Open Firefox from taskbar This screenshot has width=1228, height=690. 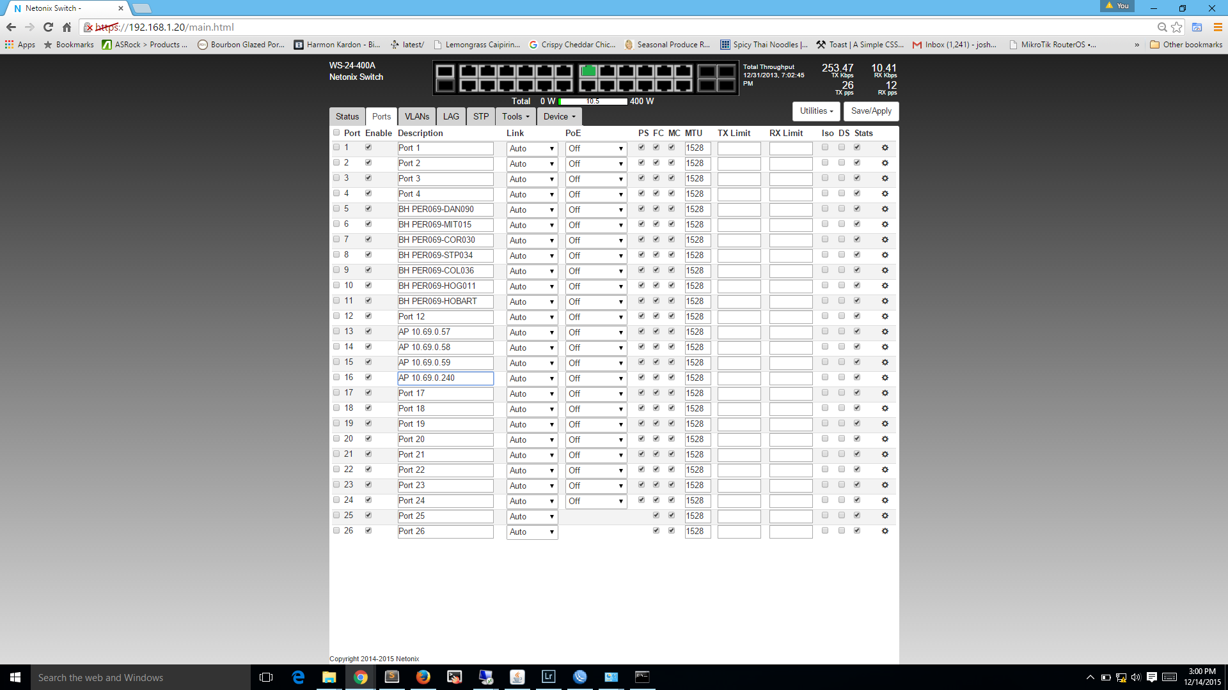(x=423, y=677)
